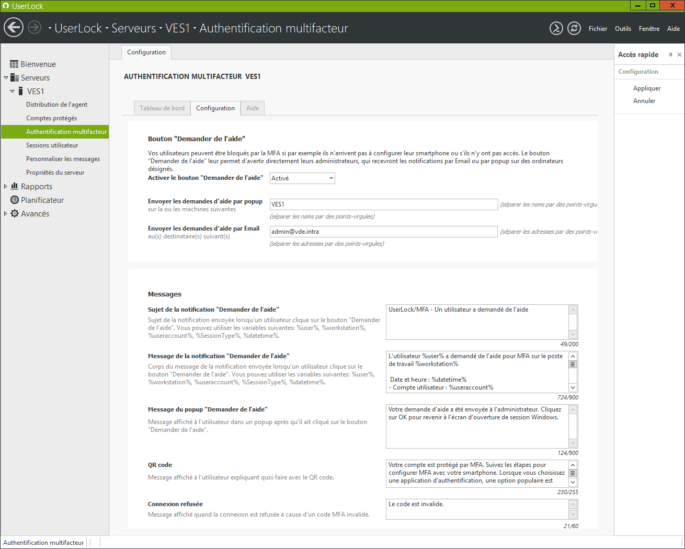The width and height of the screenshot is (685, 549).
Task: Click the Bienvenue tree icon
Action: click(14, 64)
